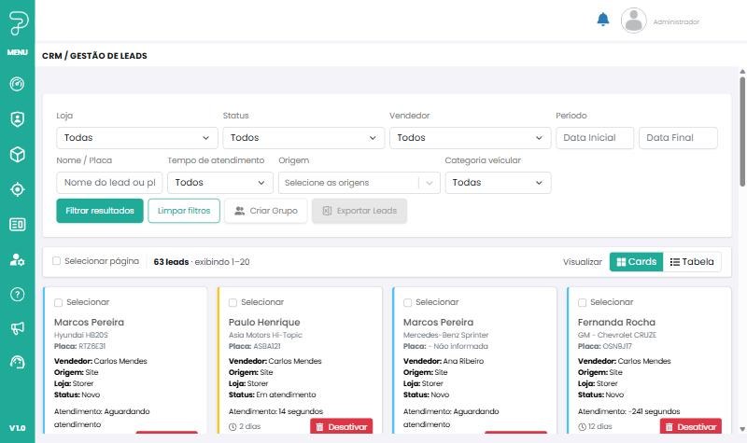
Task: Click the app logo above MENU
Action: 18,22
